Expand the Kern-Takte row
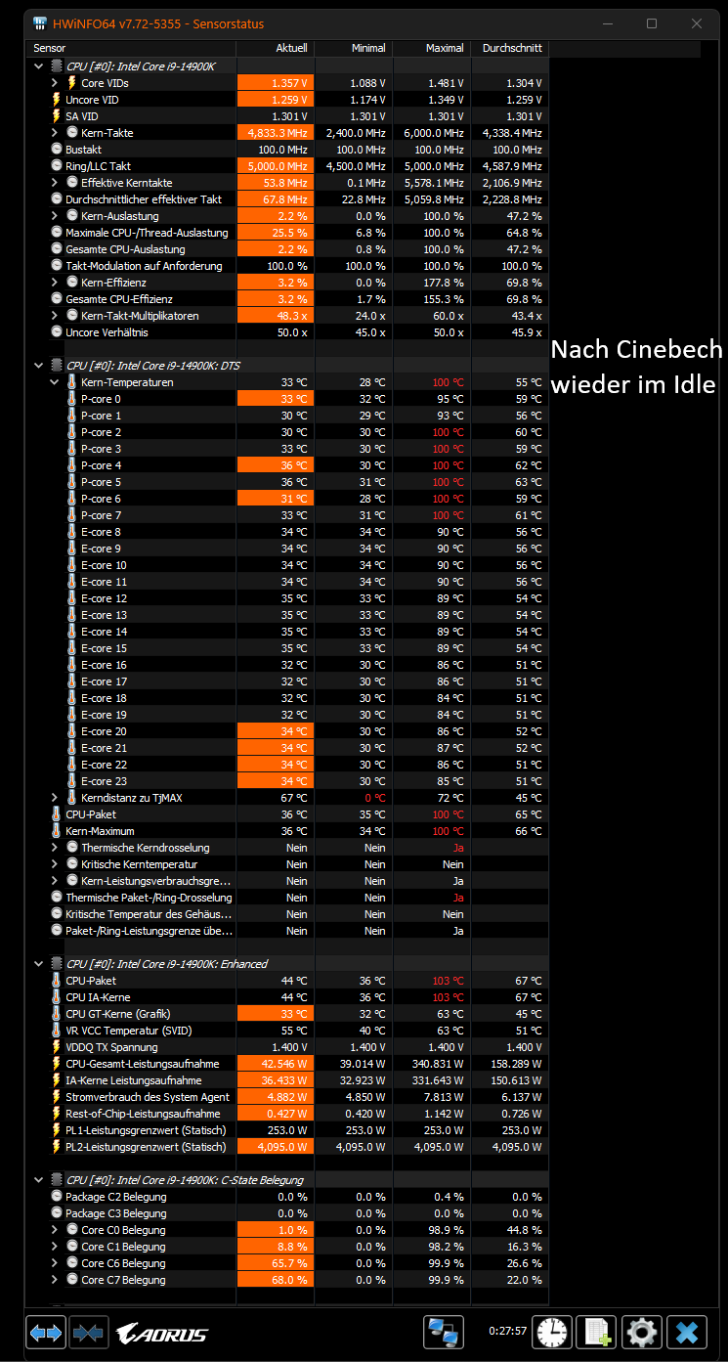This screenshot has width=728, height=1362. pyautogui.click(x=55, y=133)
